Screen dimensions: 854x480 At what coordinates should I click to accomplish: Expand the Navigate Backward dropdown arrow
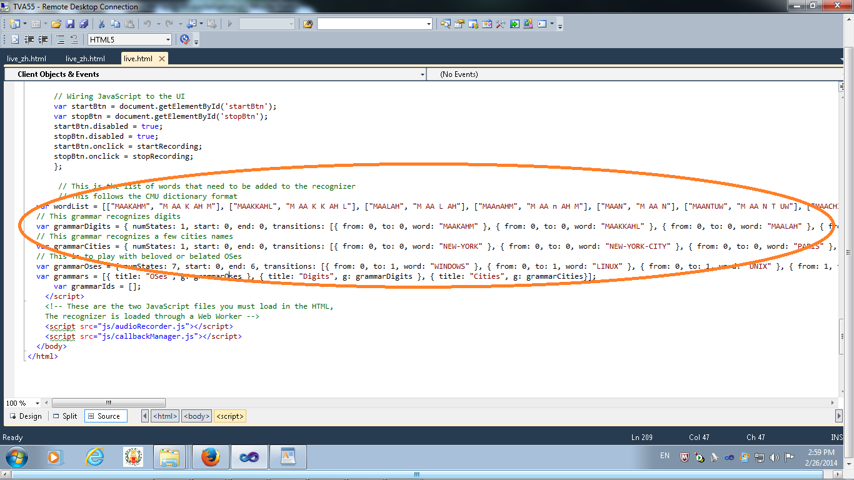point(201,24)
